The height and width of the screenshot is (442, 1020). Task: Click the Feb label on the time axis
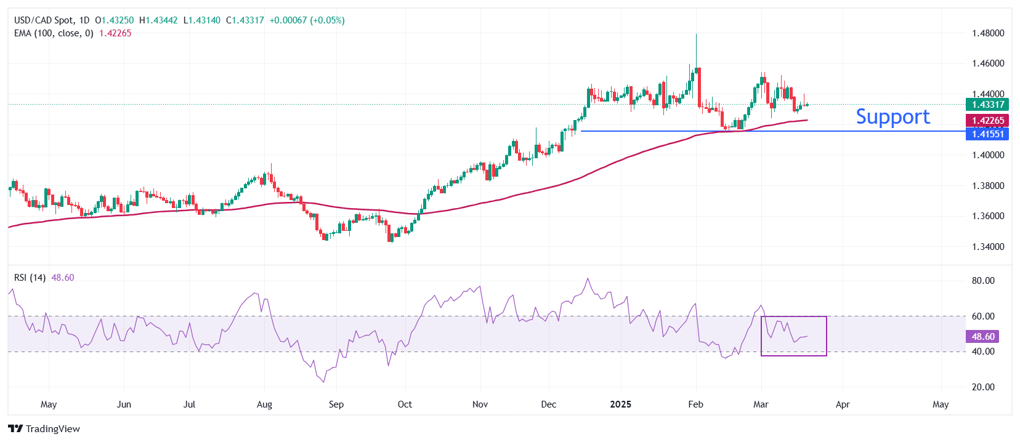tap(695, 404)
